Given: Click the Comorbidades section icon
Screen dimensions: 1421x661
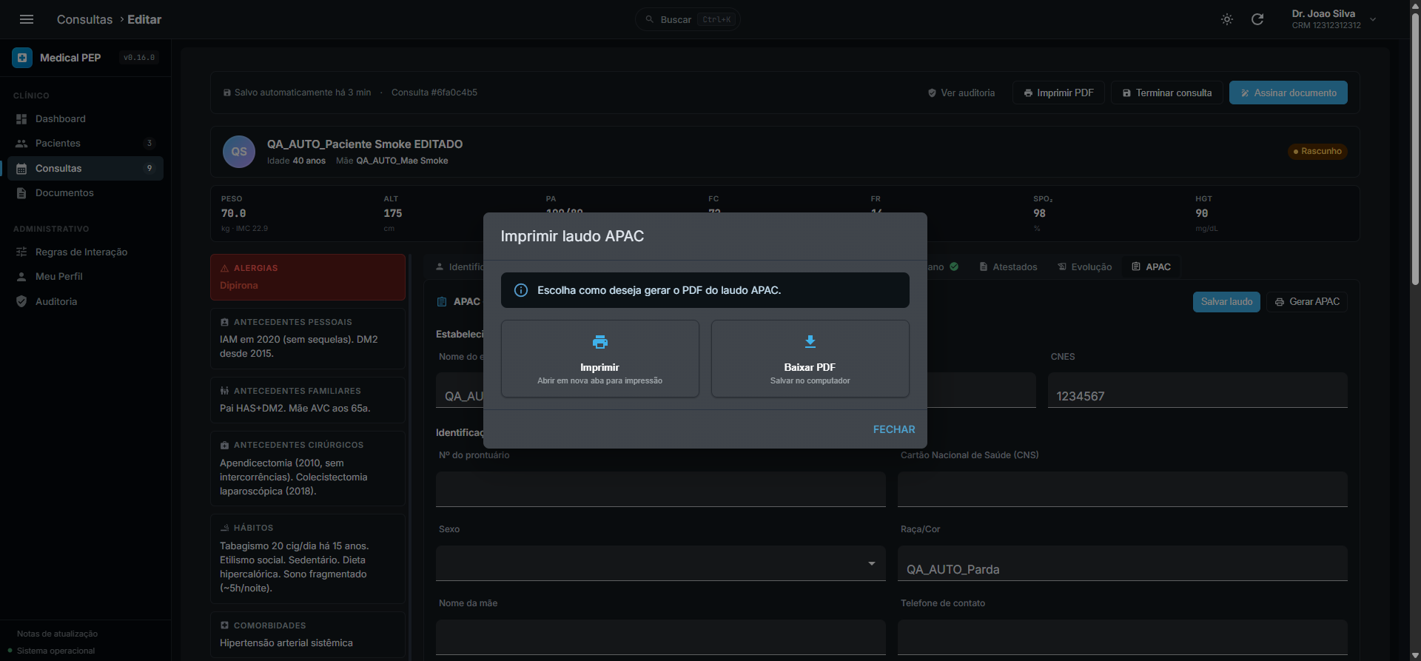Looking at the screenshot, I should pyautogui.click(x=224, y=625).
